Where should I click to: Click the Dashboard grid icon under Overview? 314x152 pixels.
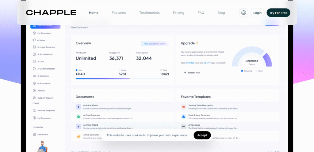click(34, 135)
